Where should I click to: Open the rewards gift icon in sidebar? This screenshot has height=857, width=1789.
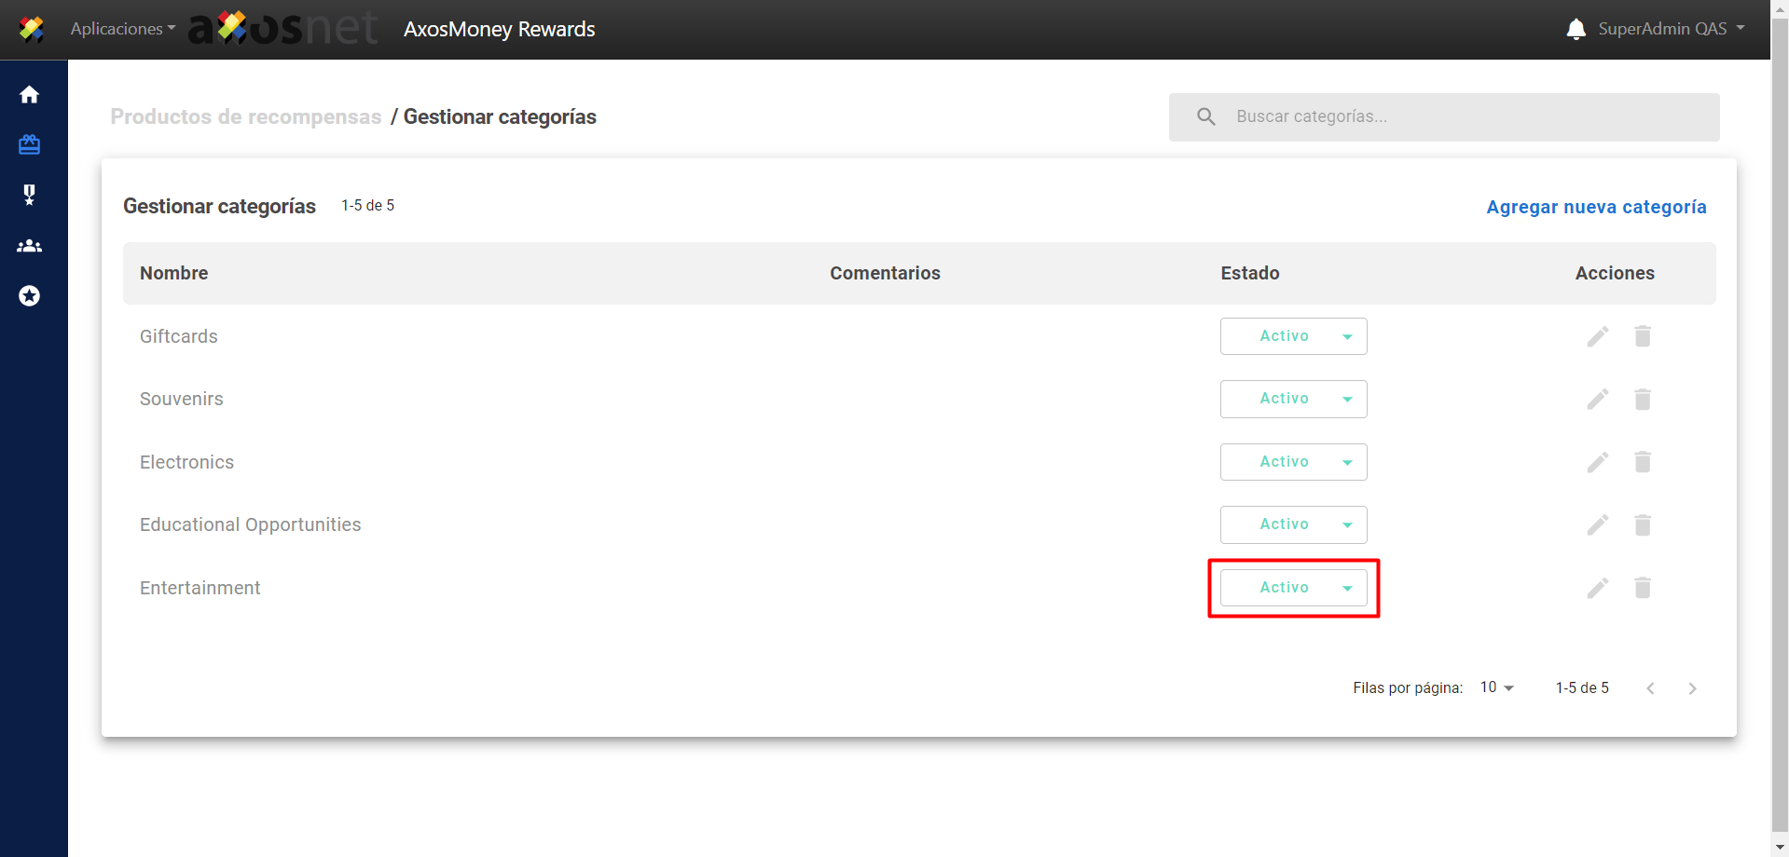[x=30, y=144]
